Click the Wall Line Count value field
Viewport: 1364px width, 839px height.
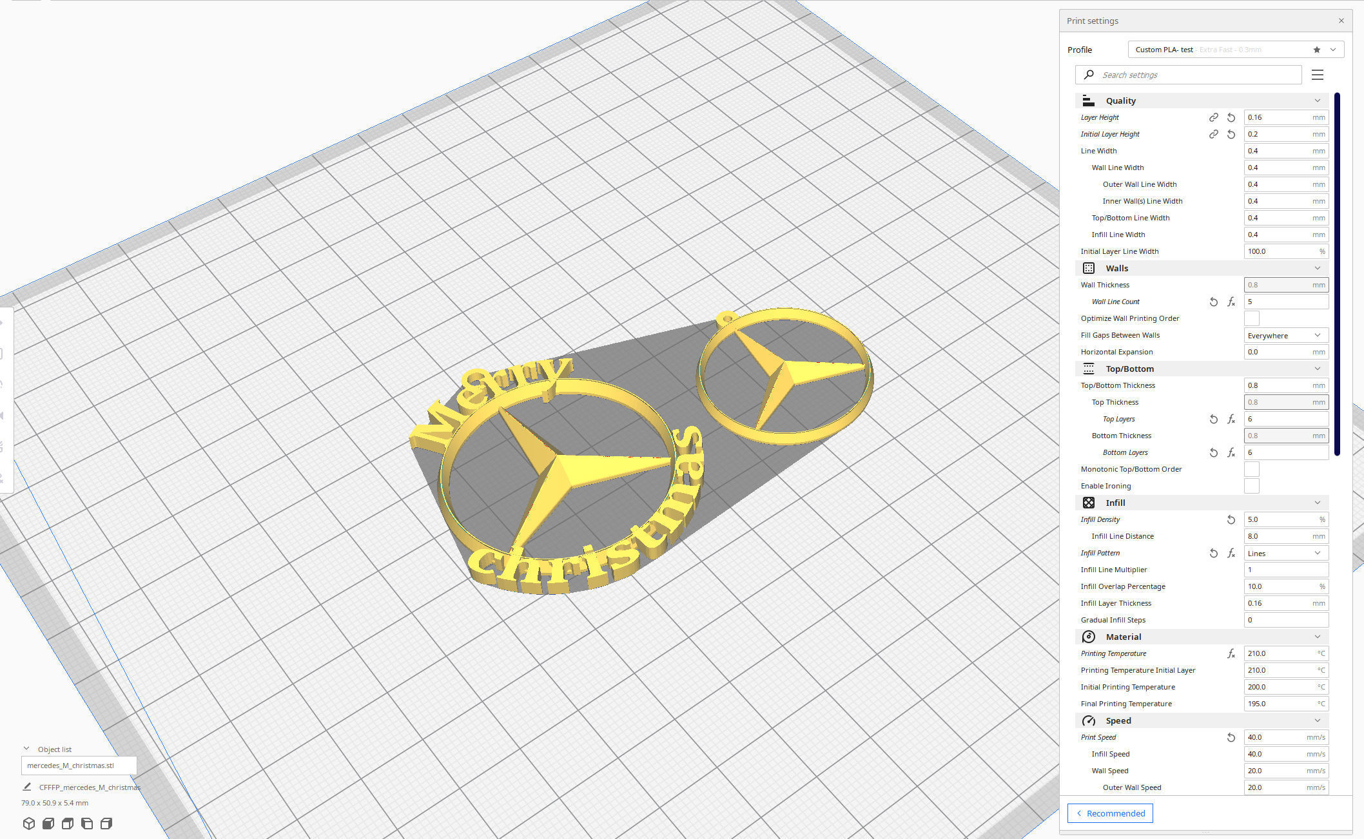tap(1286, 302)
